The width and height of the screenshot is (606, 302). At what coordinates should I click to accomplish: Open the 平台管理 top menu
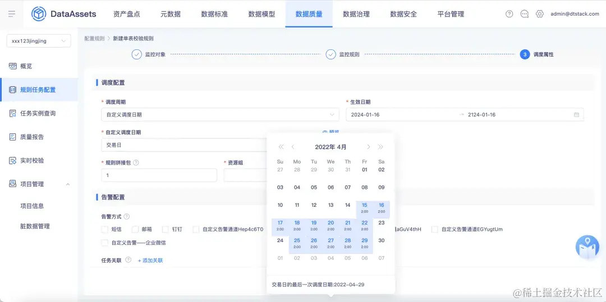point(451,14)
